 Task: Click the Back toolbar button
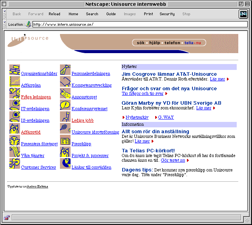click(17, 14)
